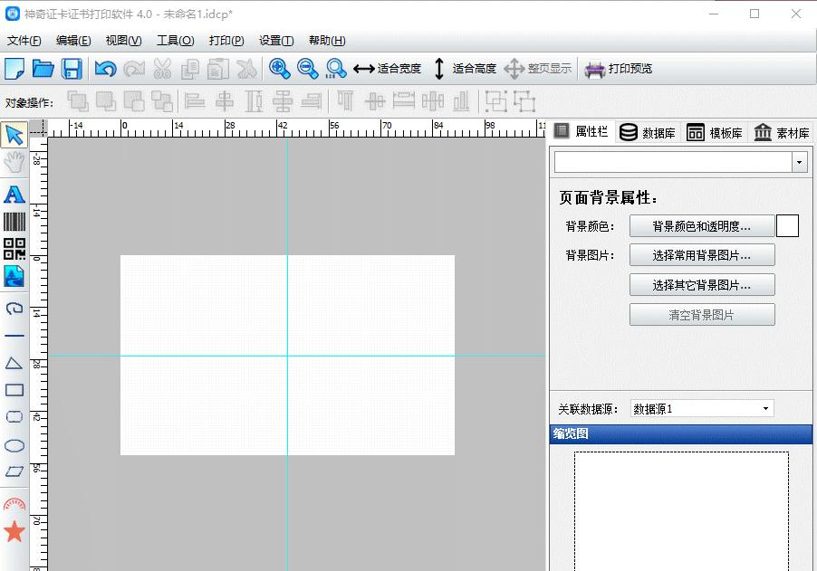Viewport: 817px width, 571px height.
Task: Switch to the 属性栏 tab
Action: click(582, 132)
